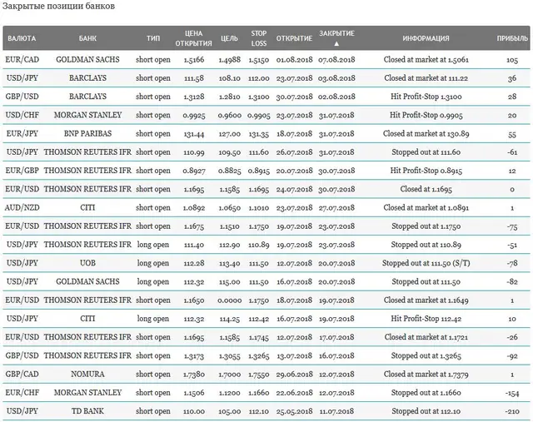Click GOLDMAN SACHS in the EUR/CAD row
This screenshot has width=533, height=422.
[87, 59]
